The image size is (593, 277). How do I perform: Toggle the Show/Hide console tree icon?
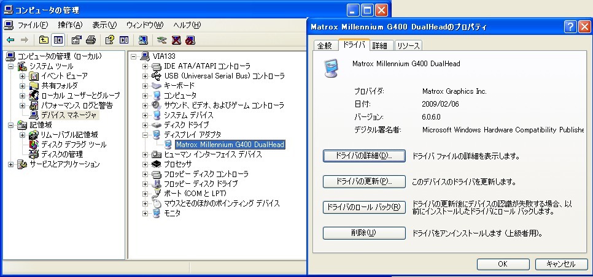[58, 40]
